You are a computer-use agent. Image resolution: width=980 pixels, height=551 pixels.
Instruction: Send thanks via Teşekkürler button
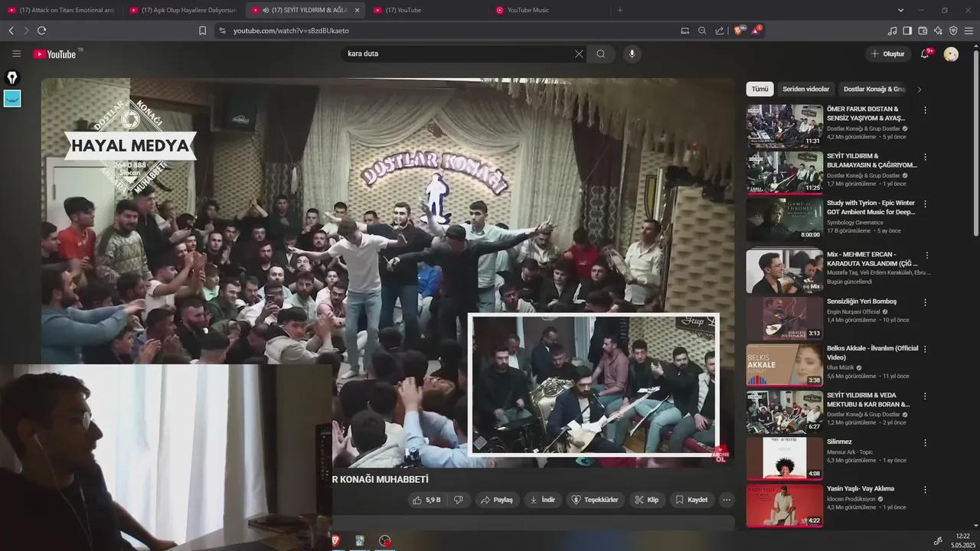click(x=595, y=500)
